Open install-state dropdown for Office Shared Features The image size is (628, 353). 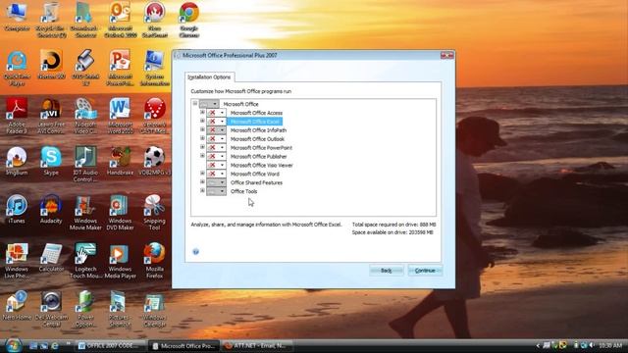coord(216,182)
